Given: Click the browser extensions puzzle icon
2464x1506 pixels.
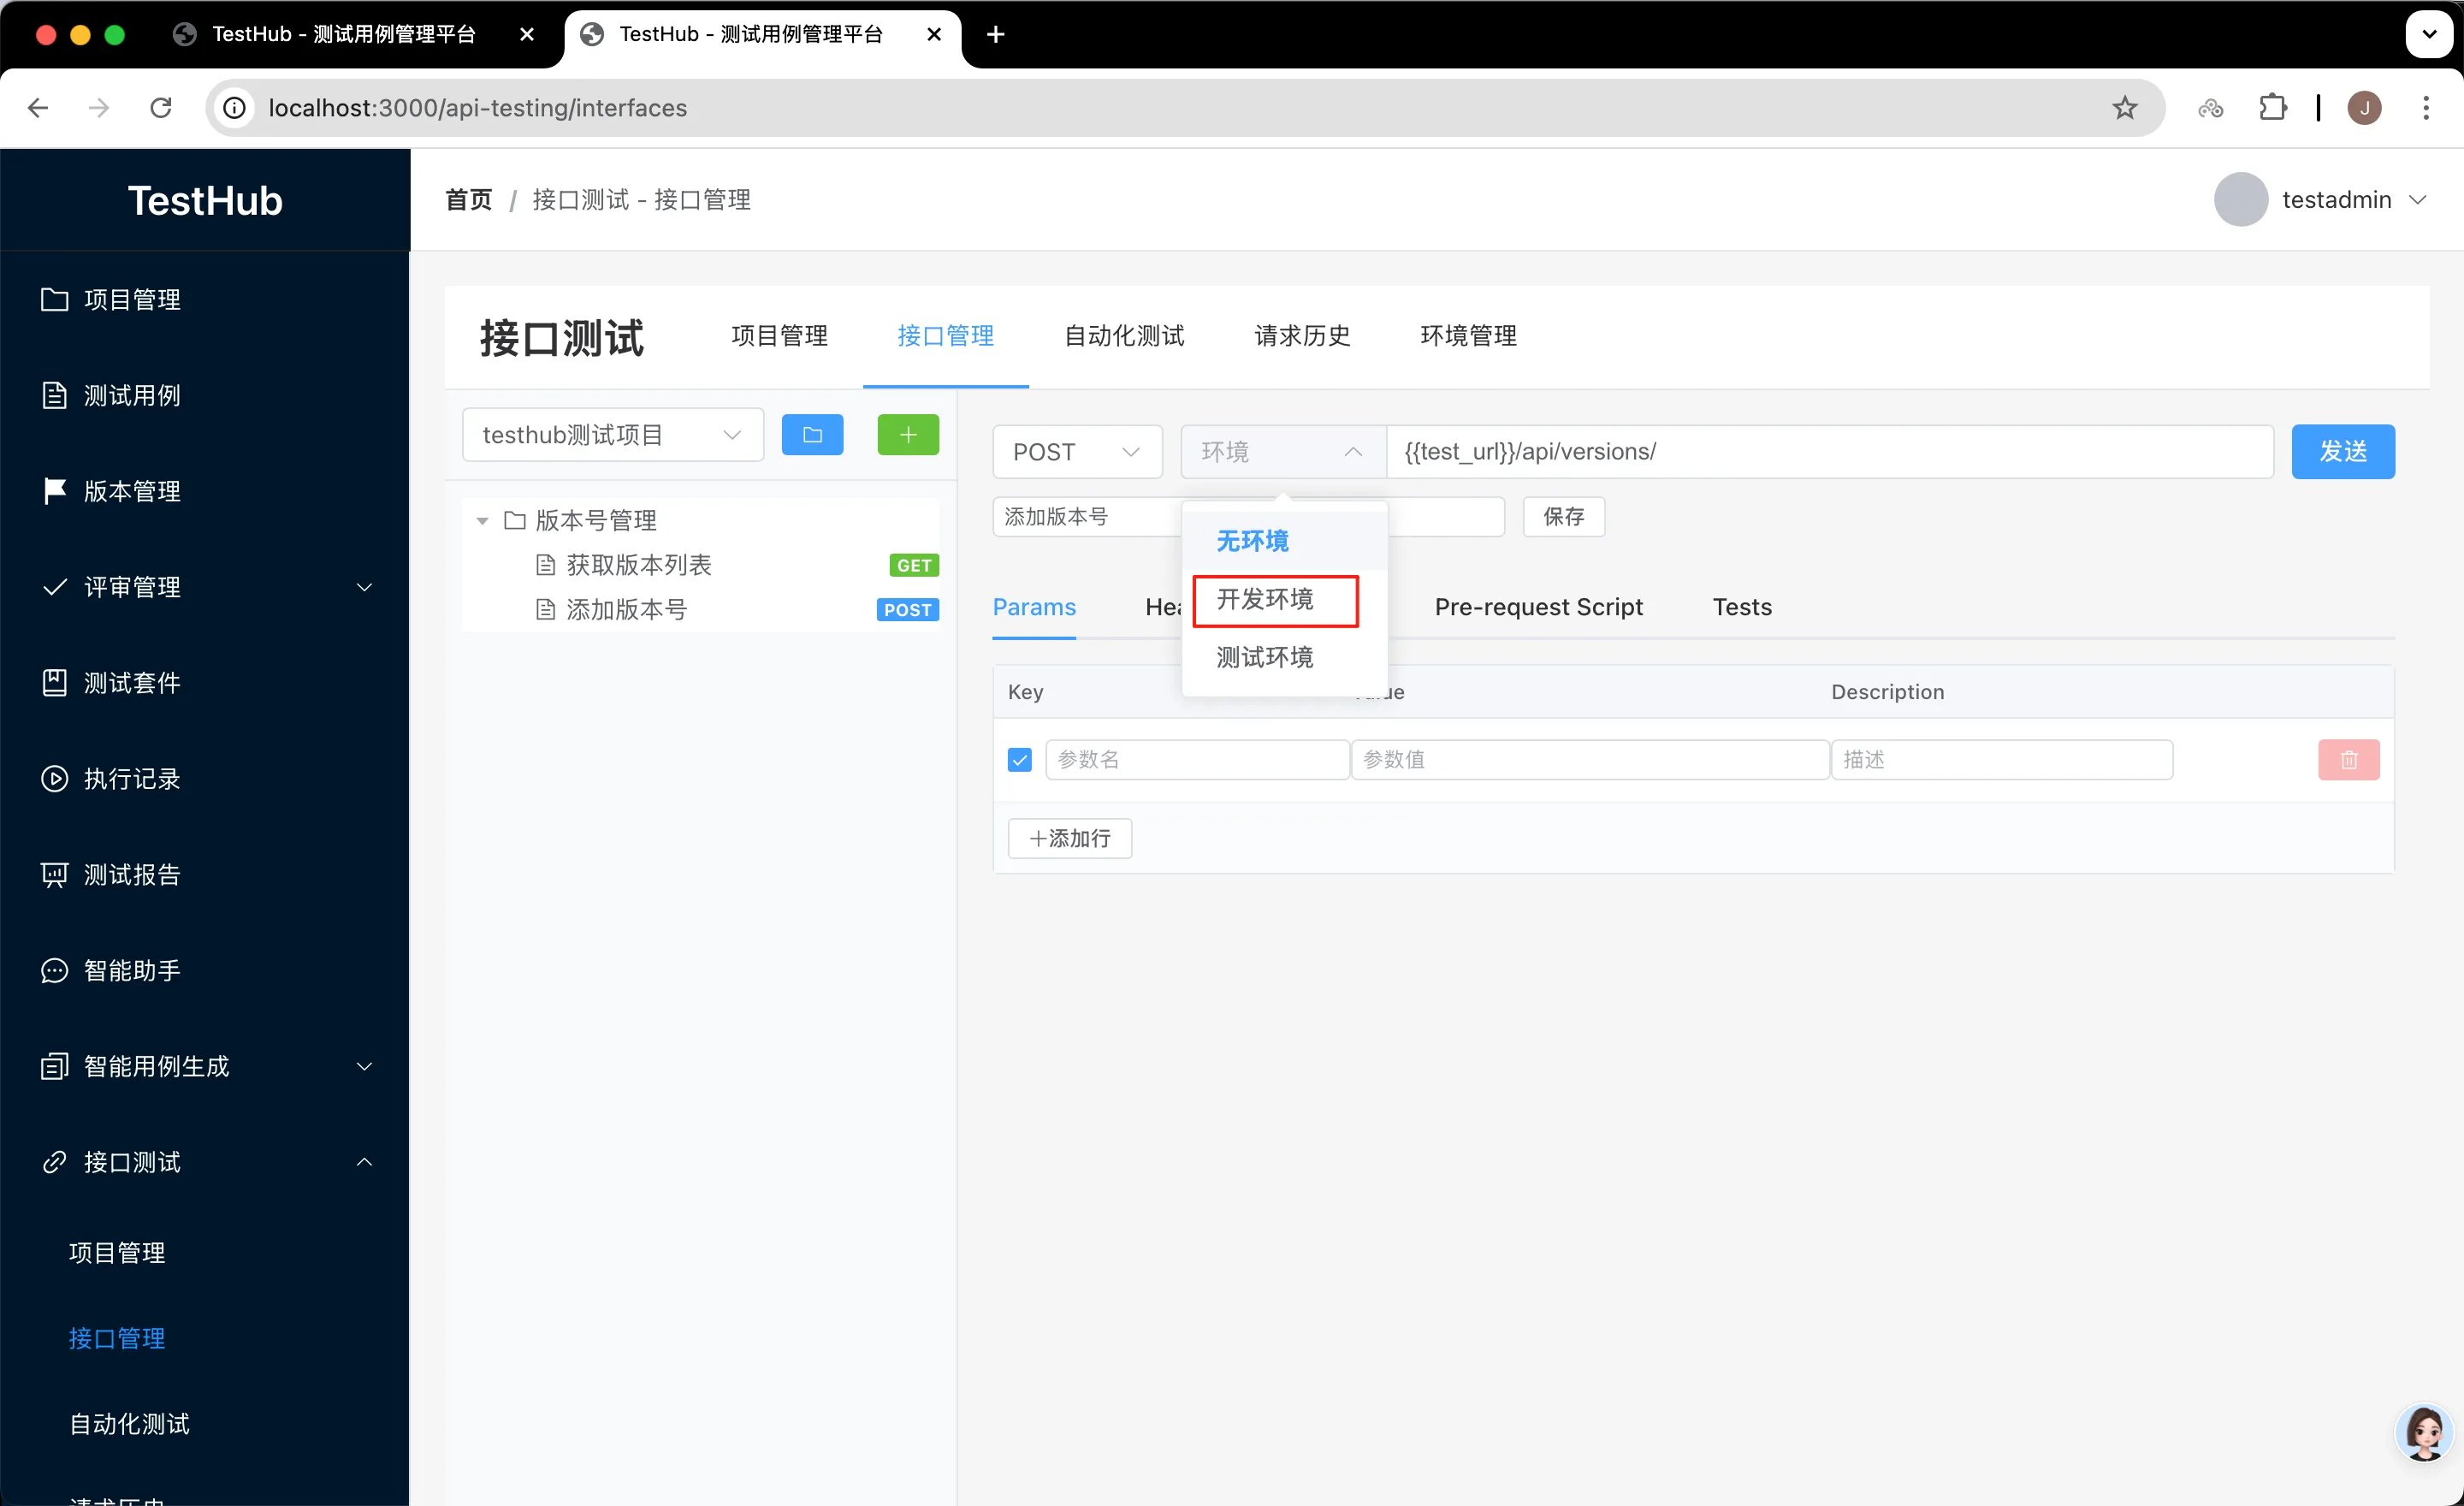Looking at the screenshot, I should (2272, 108).
